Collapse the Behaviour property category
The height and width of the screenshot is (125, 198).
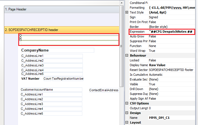click(127, 55)
